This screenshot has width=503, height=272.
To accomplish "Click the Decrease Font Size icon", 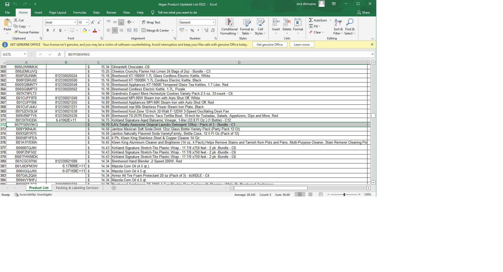I will (x=99, y=22).
